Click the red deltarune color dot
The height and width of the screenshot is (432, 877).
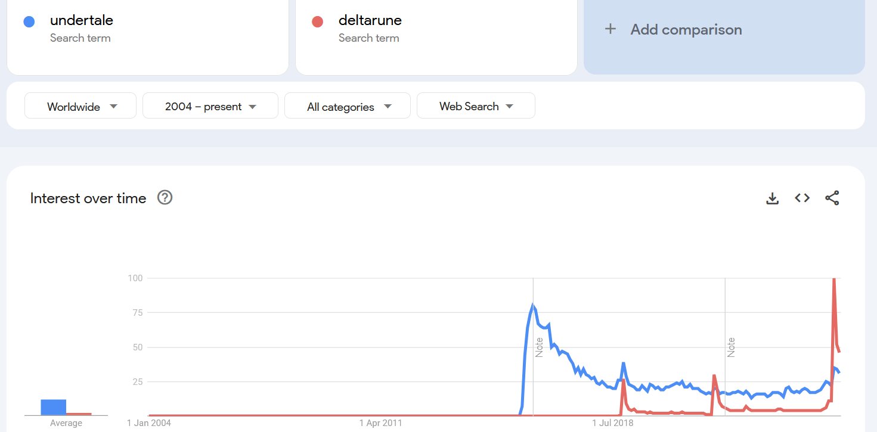(x=317, y=22)
